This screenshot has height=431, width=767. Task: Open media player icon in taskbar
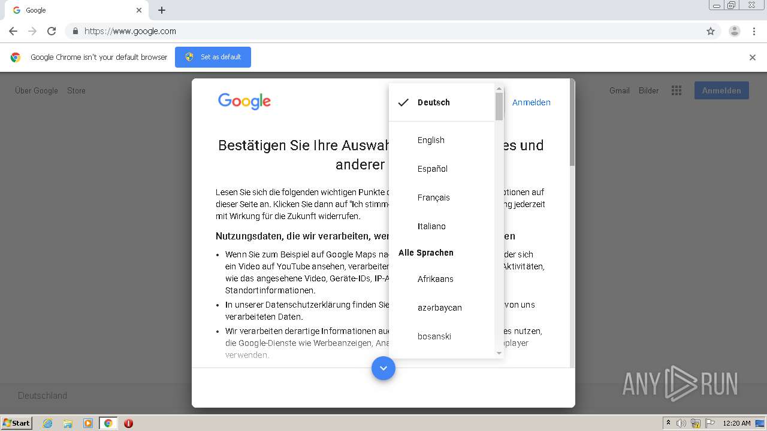(88, 423)
